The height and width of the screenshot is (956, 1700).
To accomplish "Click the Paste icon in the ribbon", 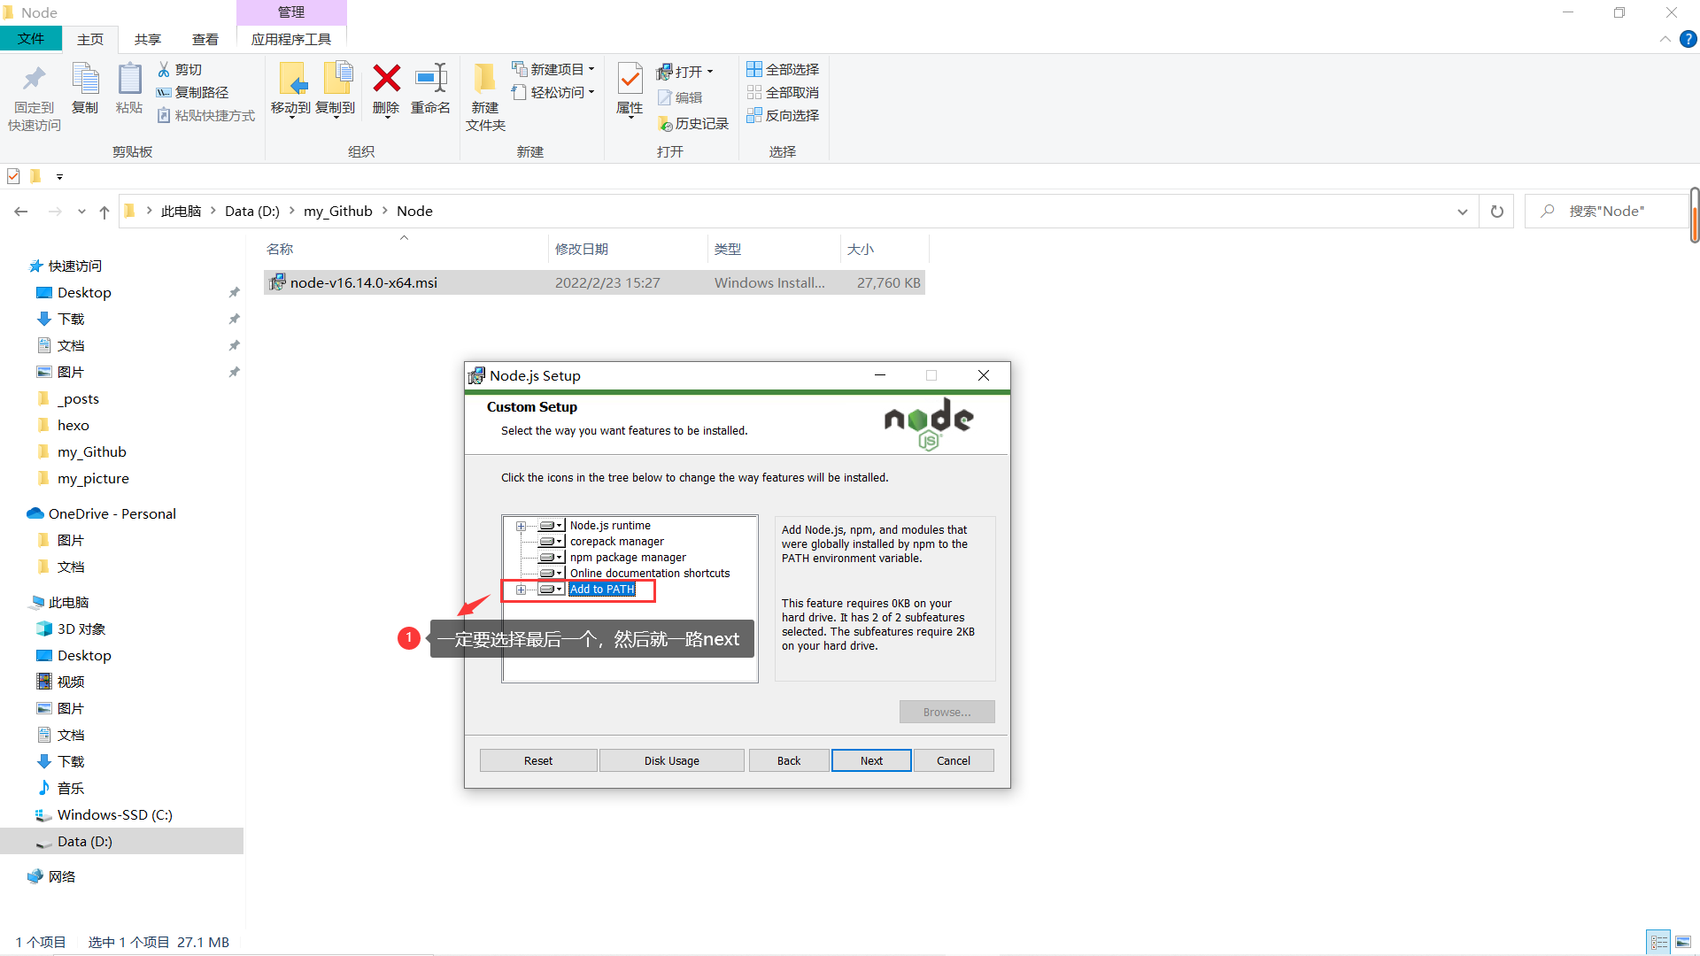I will (129, 80).
